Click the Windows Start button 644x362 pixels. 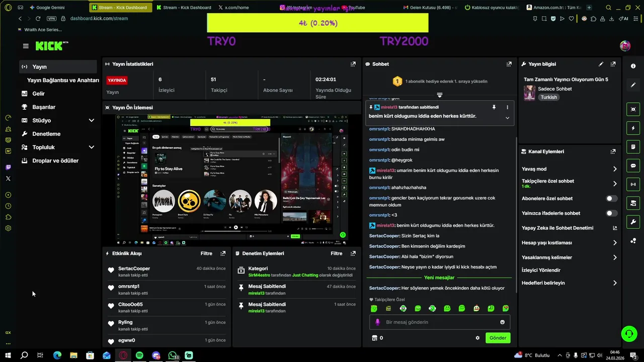(8, 355)
